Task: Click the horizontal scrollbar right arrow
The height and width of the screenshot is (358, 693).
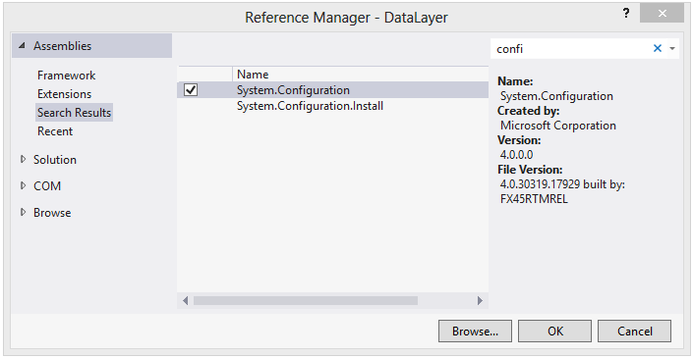Action: pyautogui.click(x=480, y=301)
